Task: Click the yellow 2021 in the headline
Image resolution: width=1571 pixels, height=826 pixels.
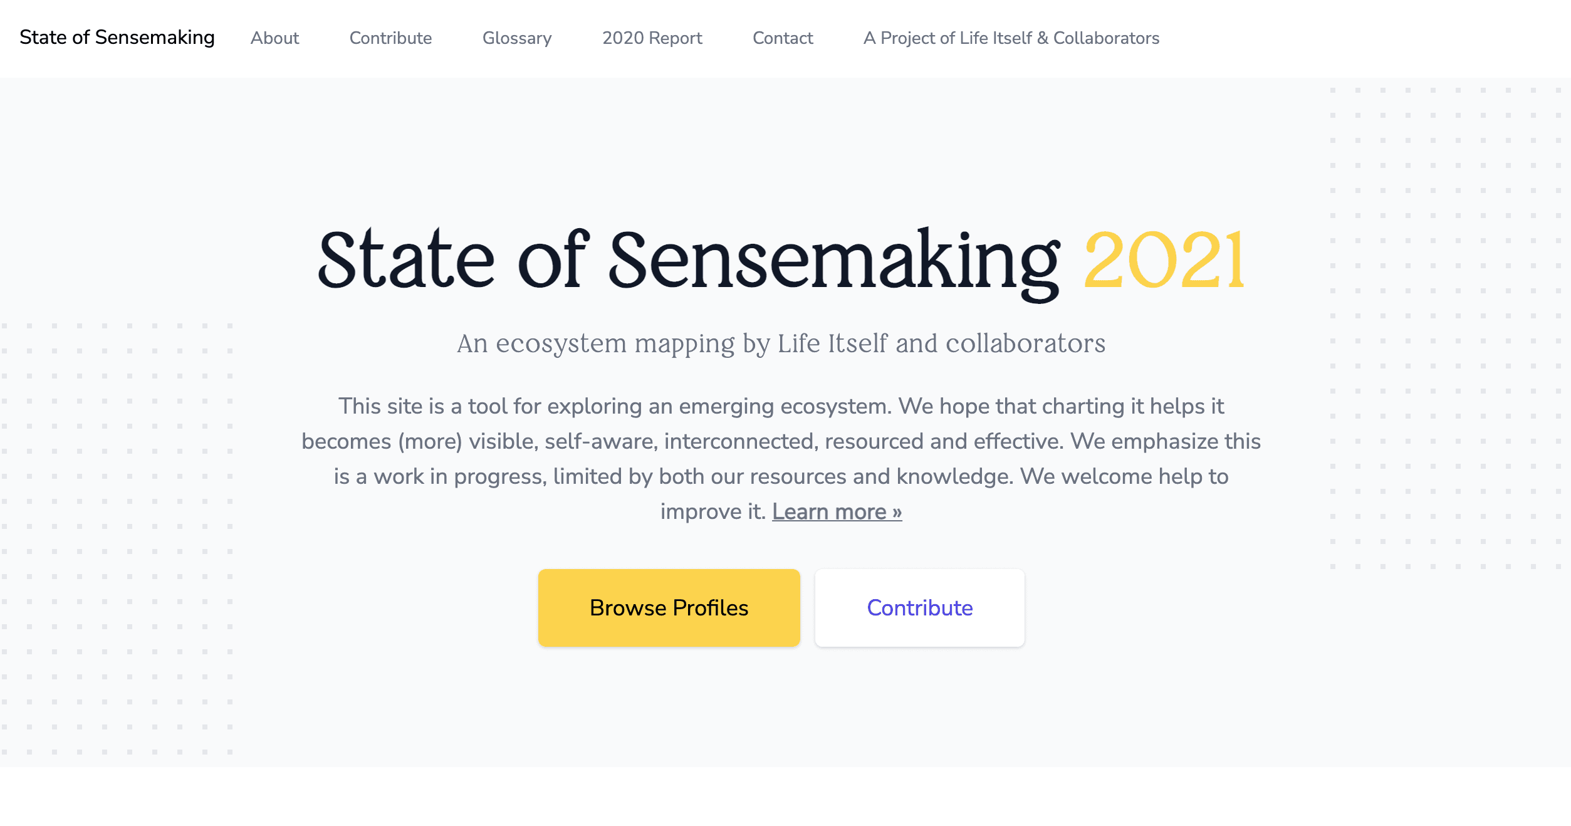Action: (x=1164, y=260)
